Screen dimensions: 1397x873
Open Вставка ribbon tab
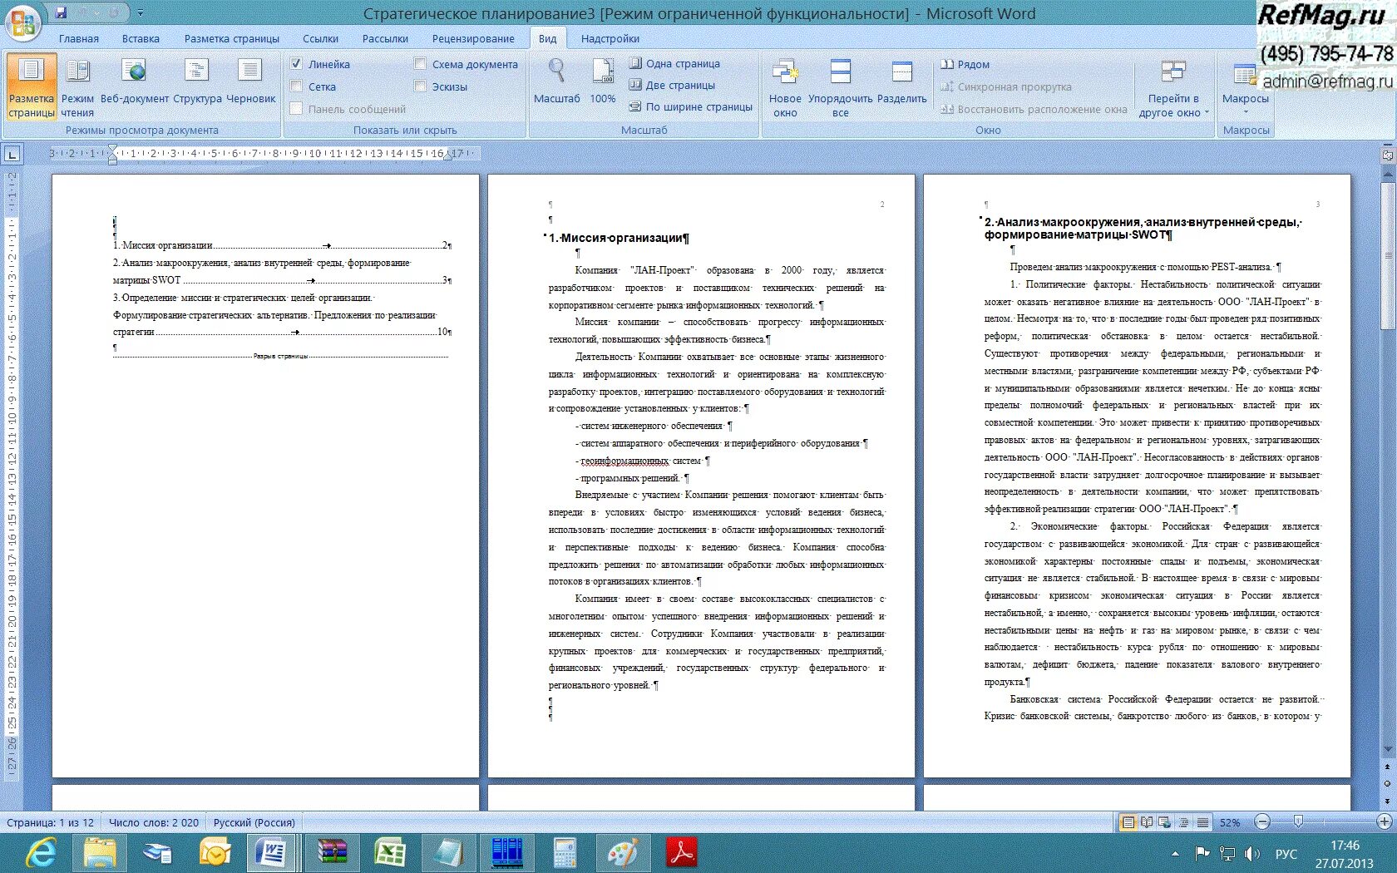tap(141, 38)
